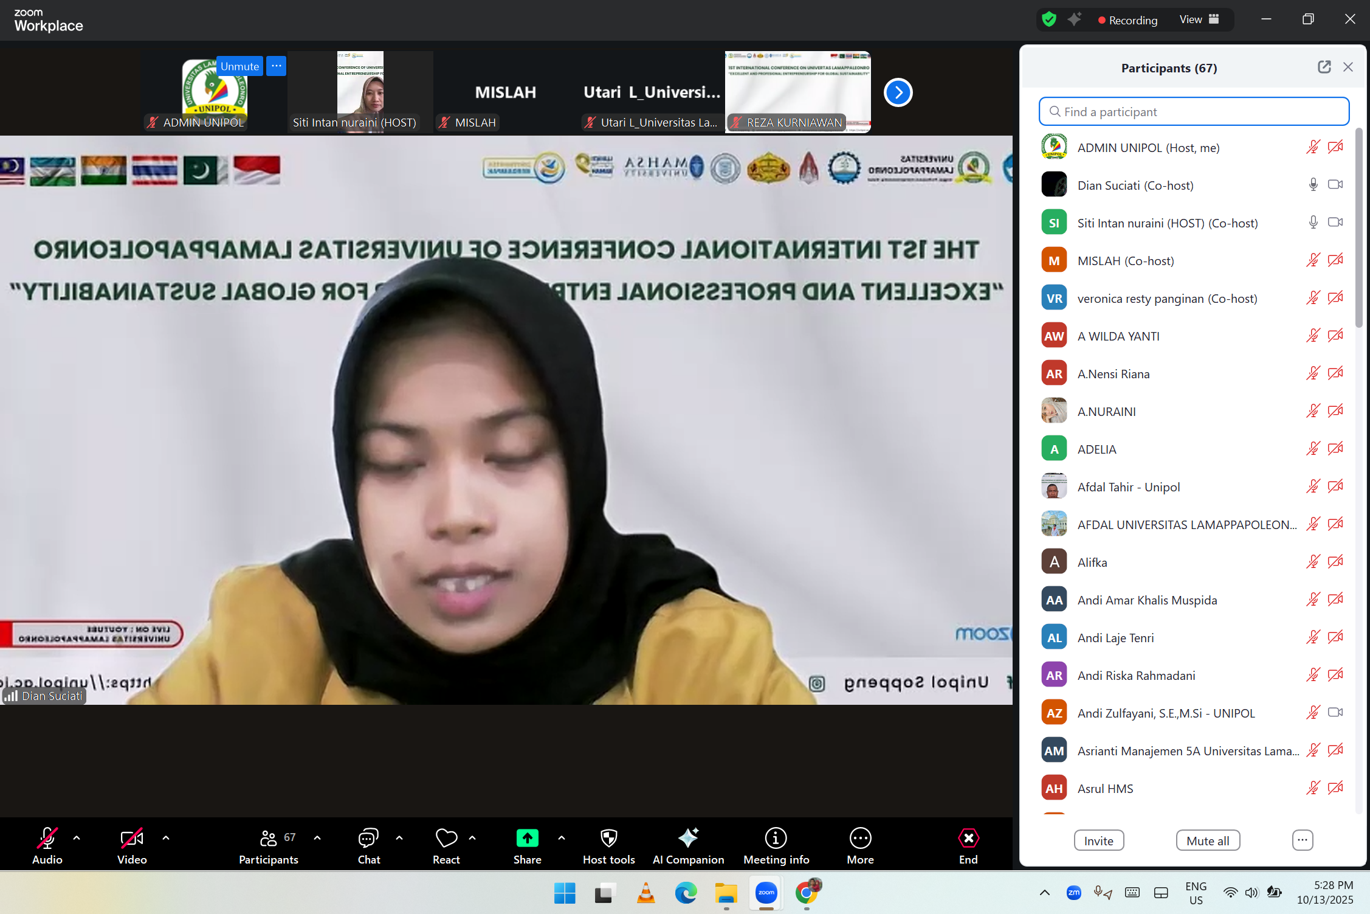
Task: Expand audio options arrow next to Audio
Action: 77,838
